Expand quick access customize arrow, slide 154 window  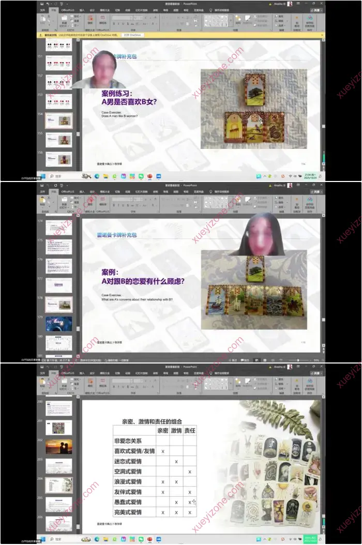[x=67, y=4]
